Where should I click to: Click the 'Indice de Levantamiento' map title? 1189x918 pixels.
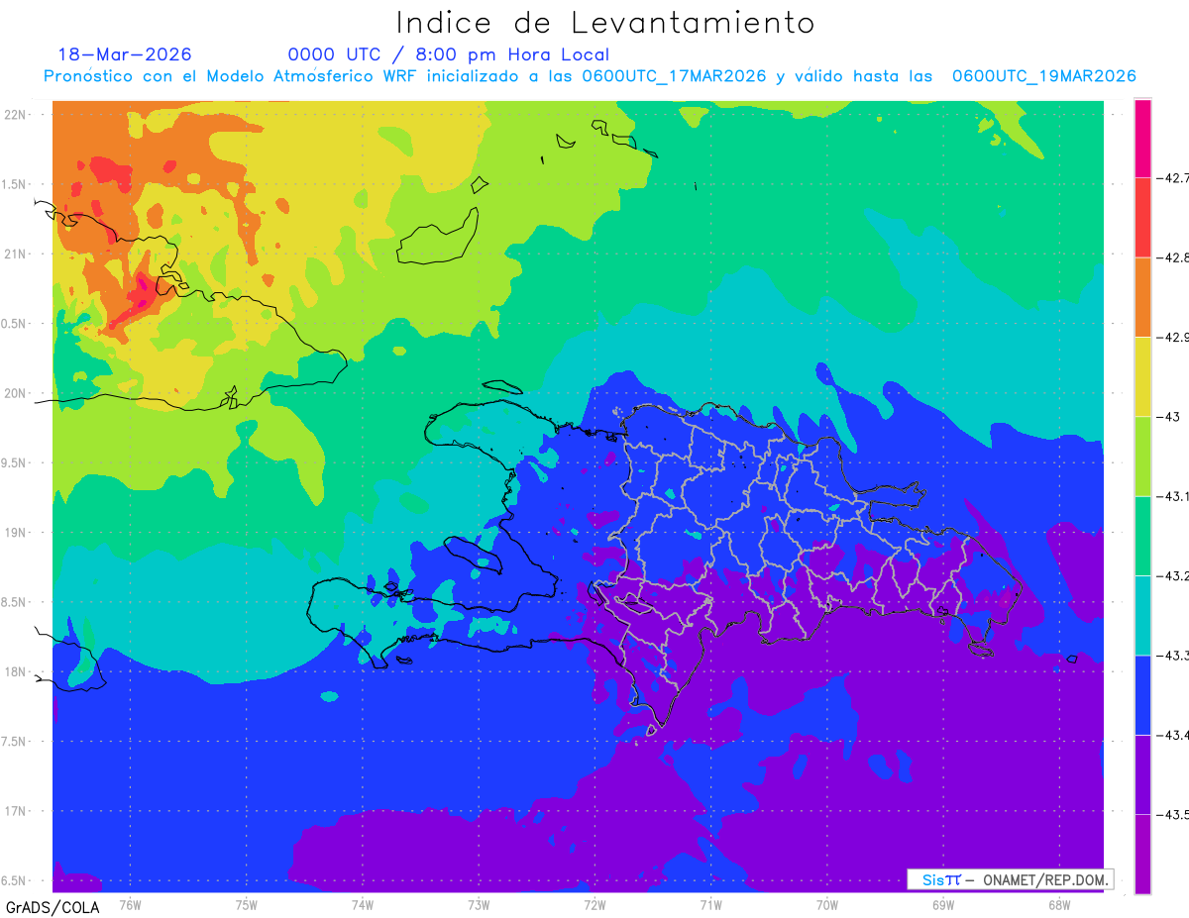tap(605, 23)
